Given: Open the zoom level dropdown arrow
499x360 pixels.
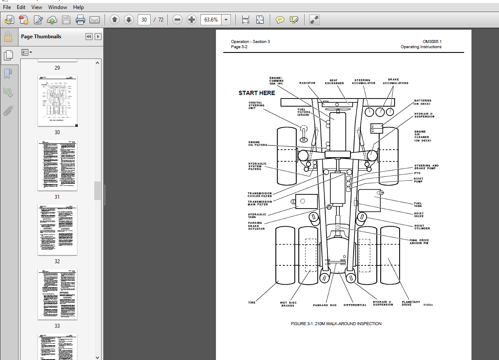Looking at the screenshot, I should tap(226, 20).
